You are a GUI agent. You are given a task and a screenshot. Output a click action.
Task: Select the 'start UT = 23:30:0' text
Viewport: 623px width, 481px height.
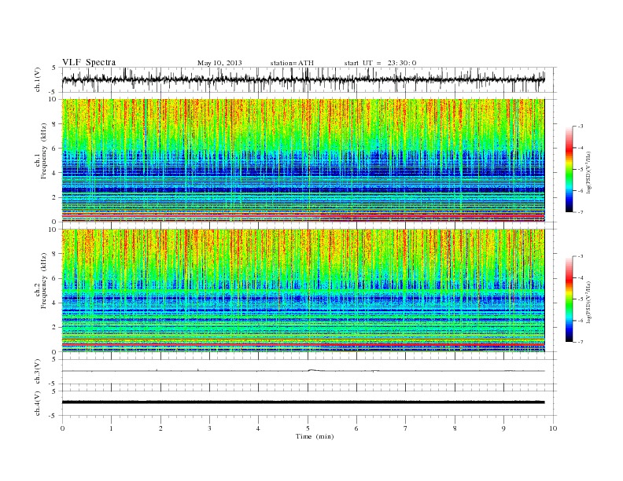[x=380, y=63]
